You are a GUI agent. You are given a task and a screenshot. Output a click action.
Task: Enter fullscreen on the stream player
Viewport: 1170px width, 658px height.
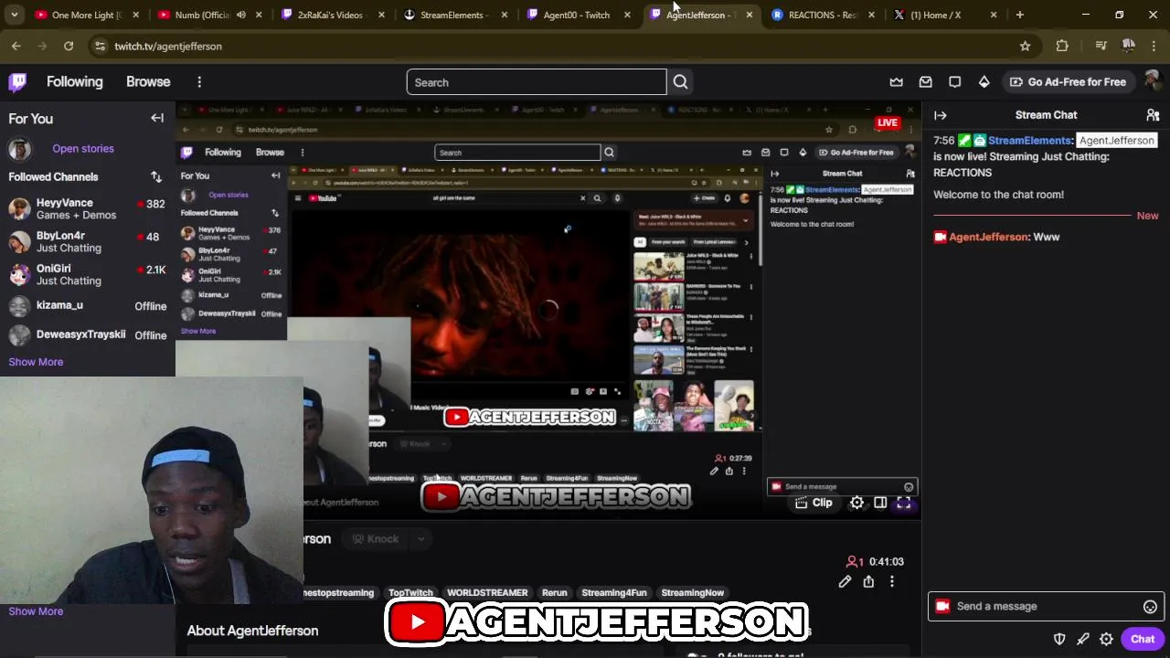904,503
